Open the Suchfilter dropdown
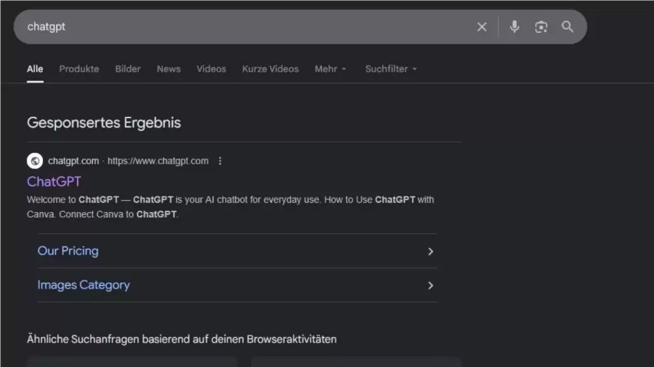 click(391, 69)
